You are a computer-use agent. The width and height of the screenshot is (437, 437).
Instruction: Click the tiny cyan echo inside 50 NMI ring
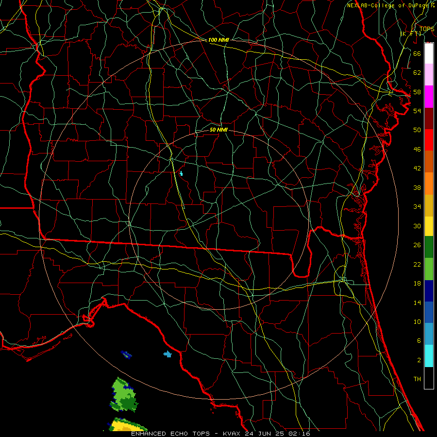tap(181, 173)
